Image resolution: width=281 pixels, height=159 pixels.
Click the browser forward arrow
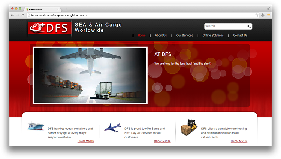tap(18, 15)
